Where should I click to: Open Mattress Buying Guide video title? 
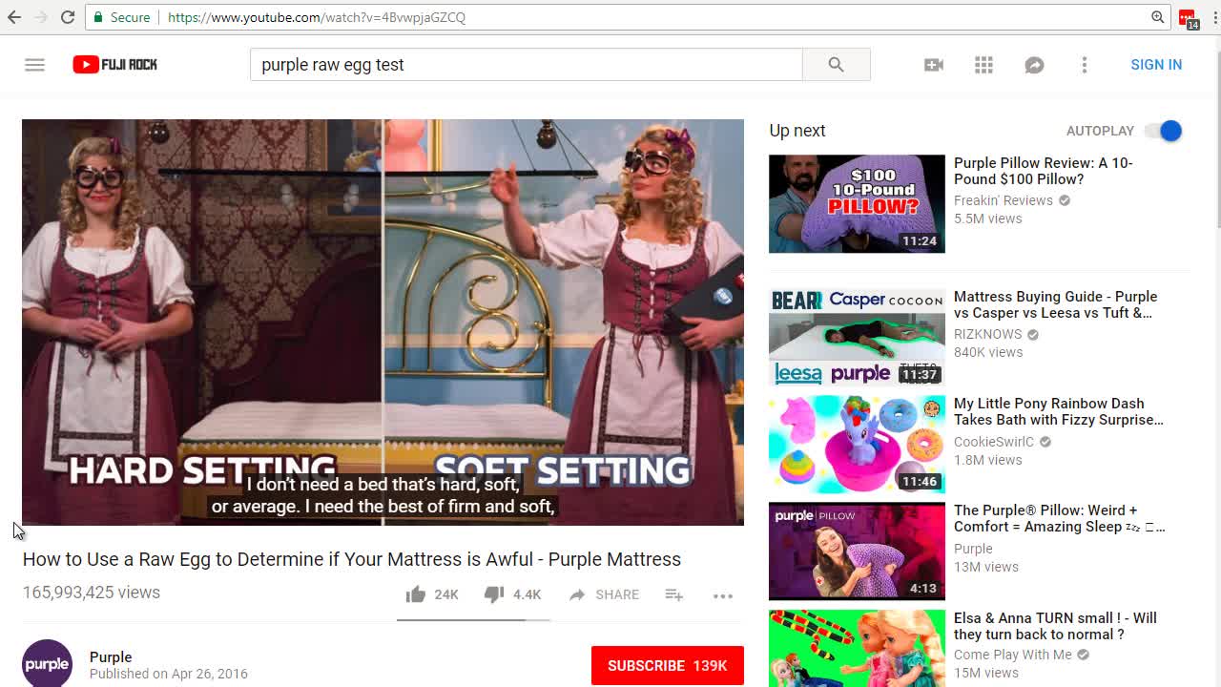[x=1055, y=304]
